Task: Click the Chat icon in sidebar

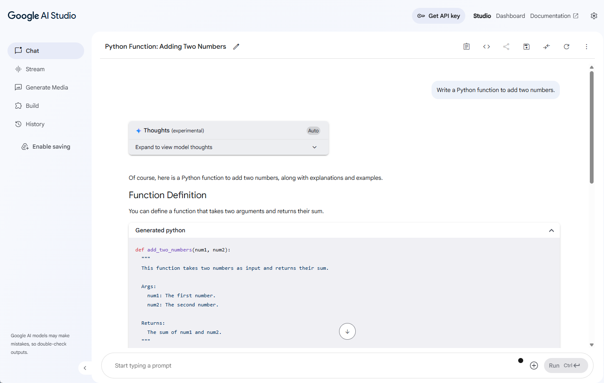Action: 18,51
